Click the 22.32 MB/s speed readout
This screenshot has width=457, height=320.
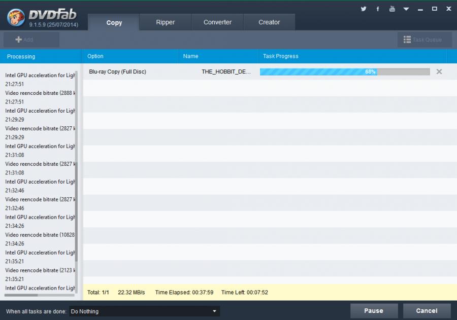[x=131, y=292]
